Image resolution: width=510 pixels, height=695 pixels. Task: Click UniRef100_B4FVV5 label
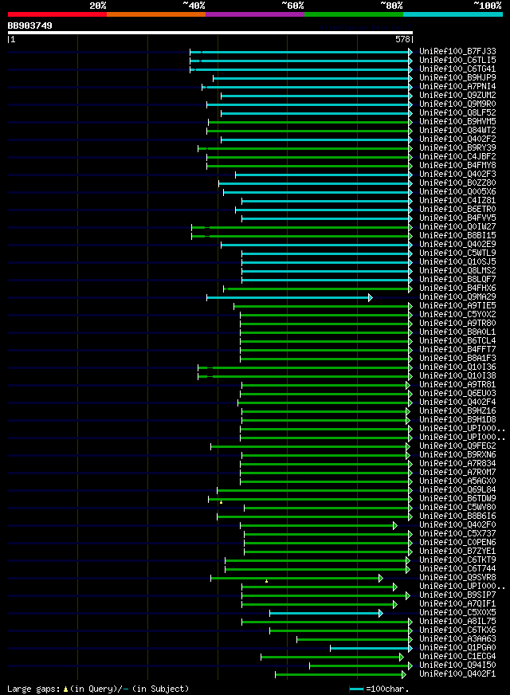point(457,218)
